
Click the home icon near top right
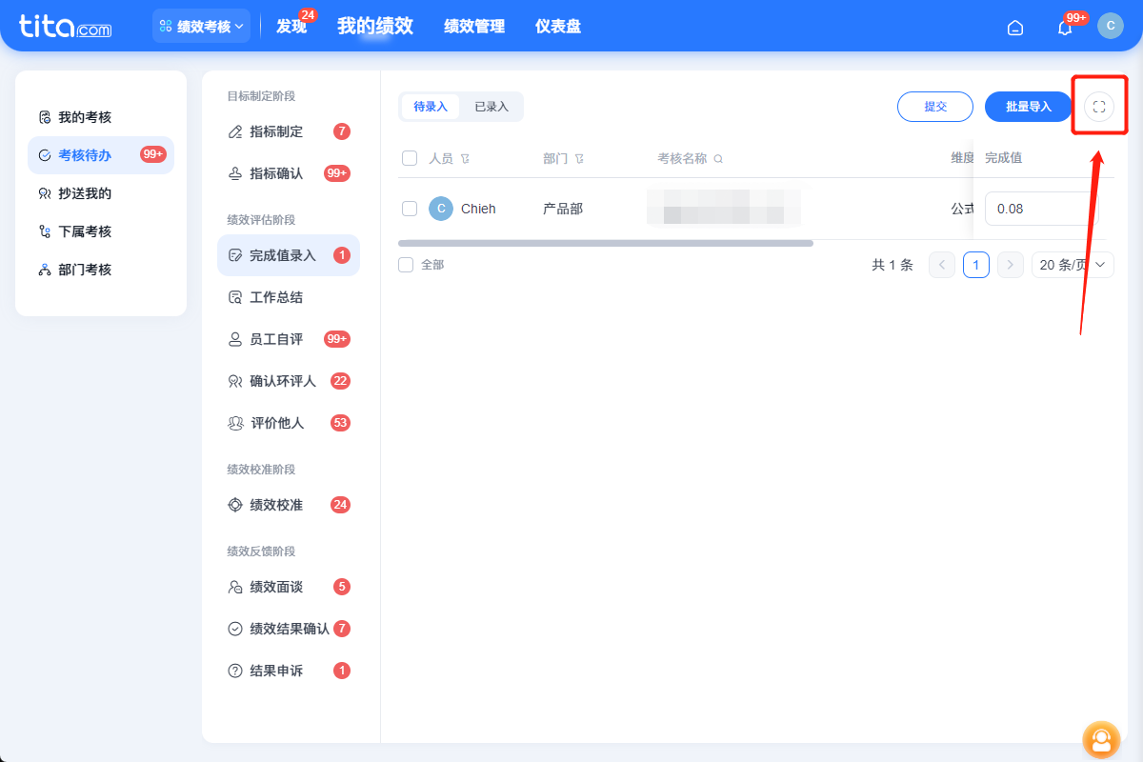click(x=1014, y=28)
